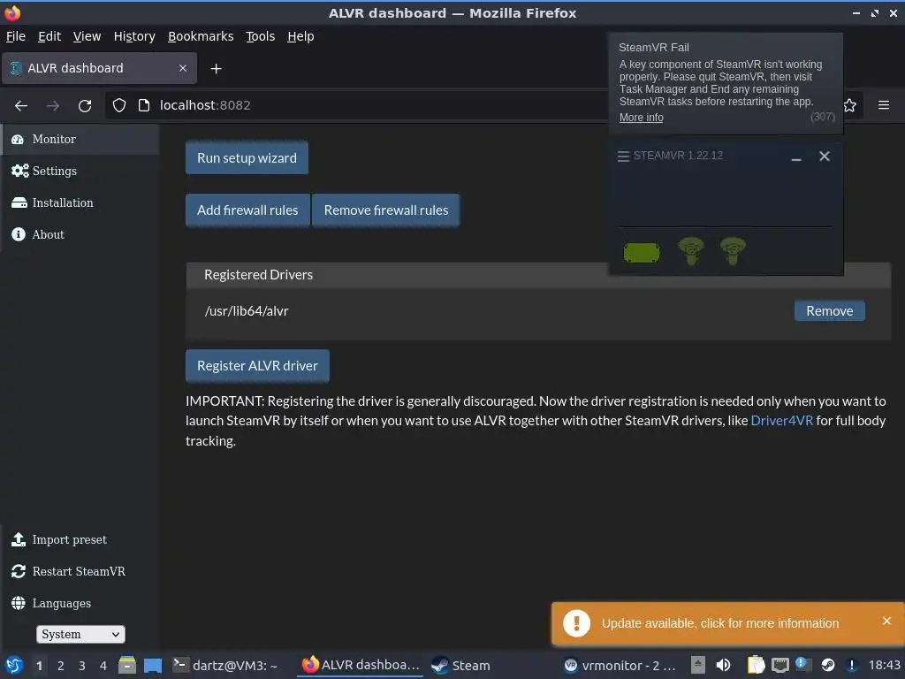Close the ALVR dashboard tab

(x=183, y=68)
